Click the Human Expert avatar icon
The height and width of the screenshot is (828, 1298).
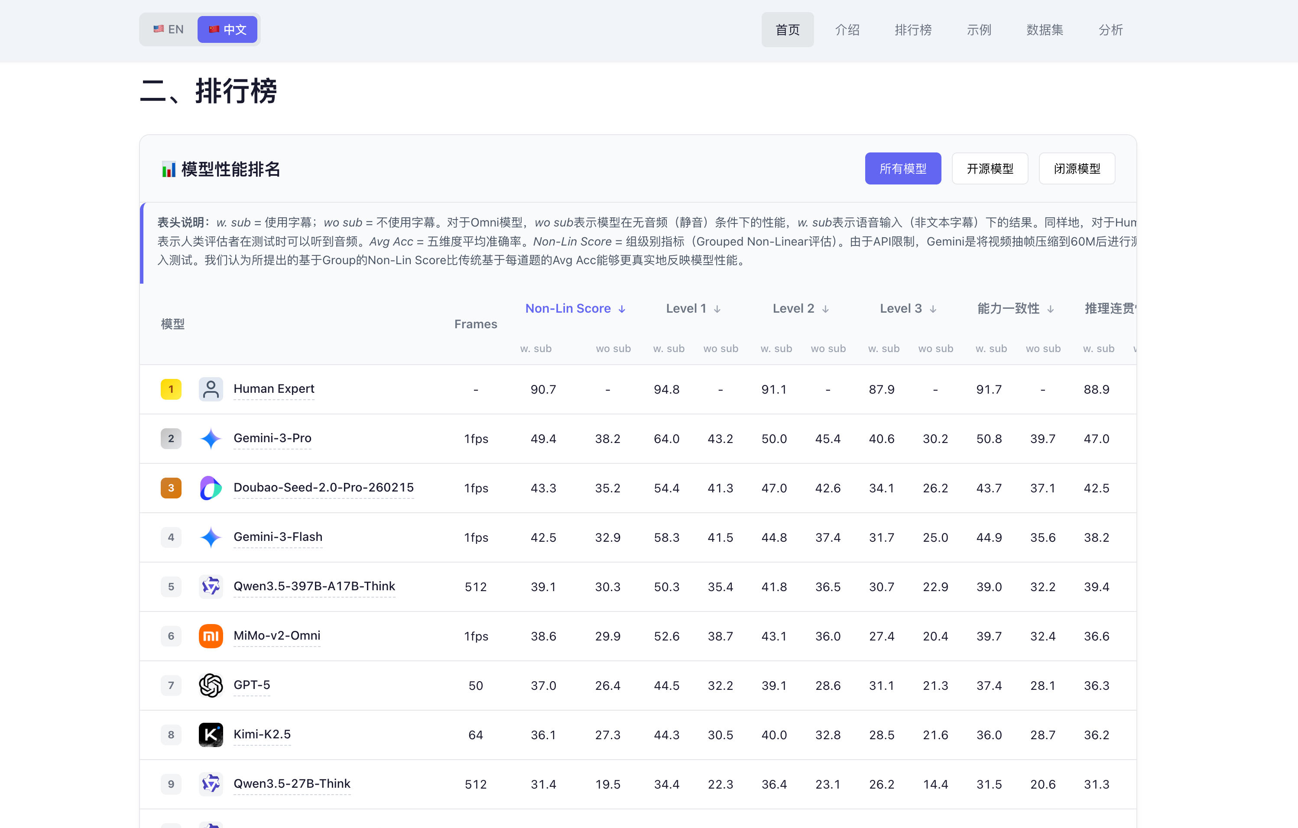[x=210, y=389]
